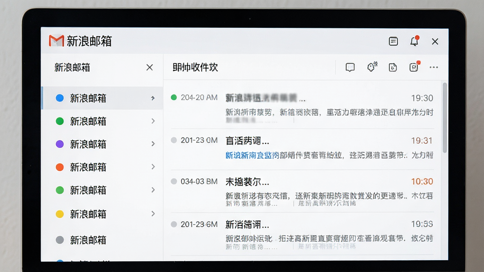Click the alarm reminder icon in inbox toolbar
This screenshot has height=272, width=484.
pyautogui.click(x=372, y=67)
